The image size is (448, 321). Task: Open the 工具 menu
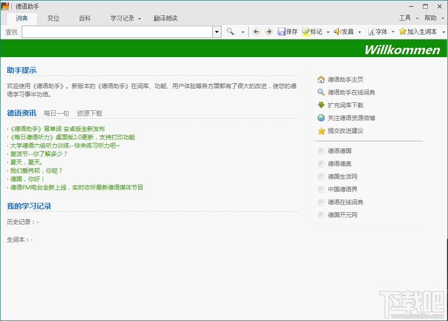tap(405, 18)
